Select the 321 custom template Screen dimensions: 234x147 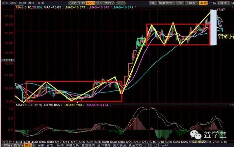click(151, 145)
